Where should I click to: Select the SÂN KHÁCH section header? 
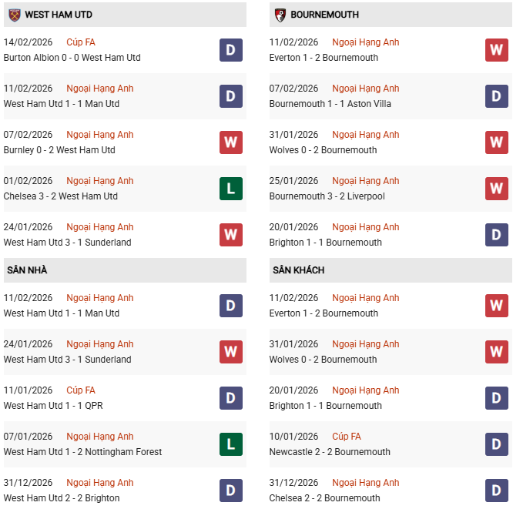pos(298,270)
